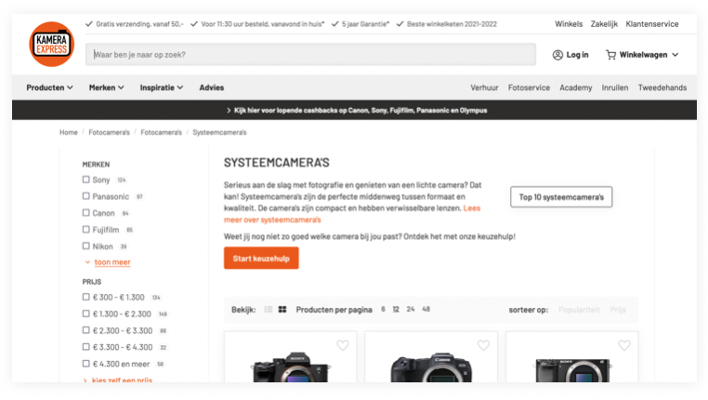Show 48 products per page
The image size is (708, 400).
[x=426, y=309]
